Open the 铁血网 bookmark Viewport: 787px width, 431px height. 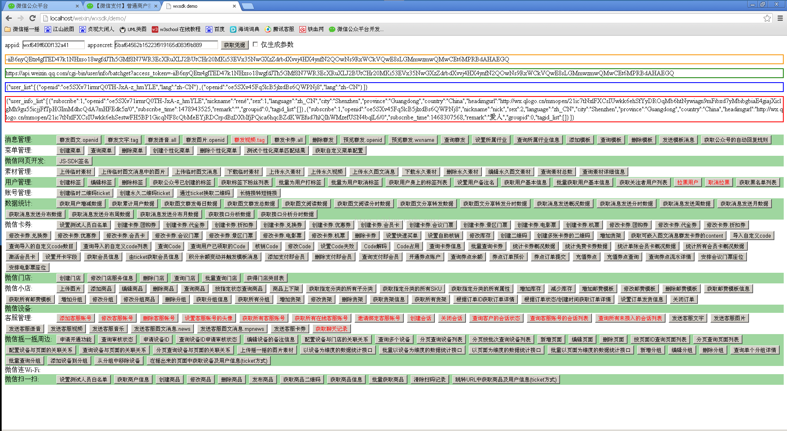(311, 29)
